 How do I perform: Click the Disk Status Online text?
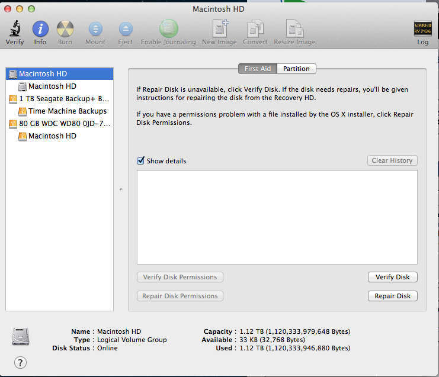(107, 348)
